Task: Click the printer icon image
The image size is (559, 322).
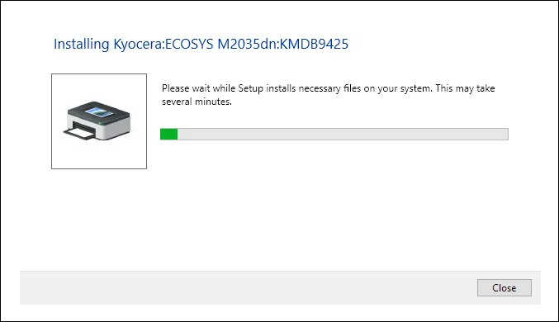Action: [x=97, y=121]
